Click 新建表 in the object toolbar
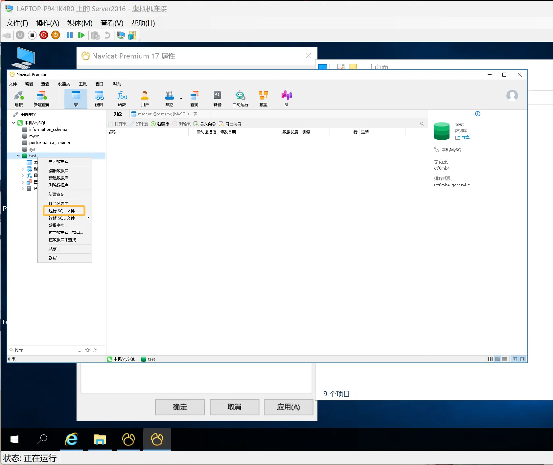This screenshot has height=465, width=553. click(160, 124)
